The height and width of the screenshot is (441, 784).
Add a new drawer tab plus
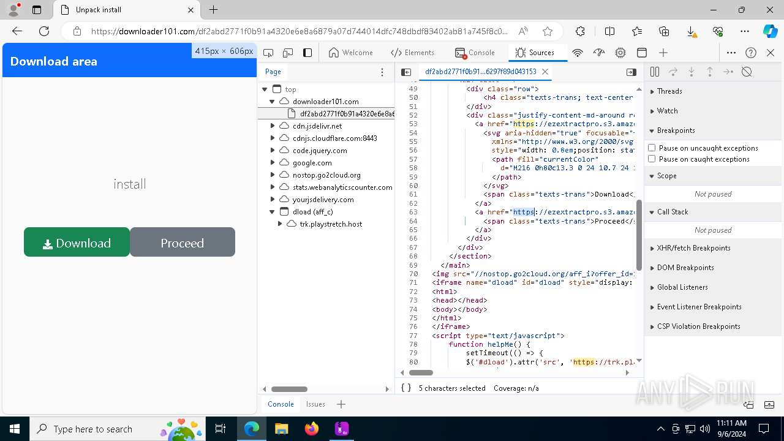[341, 404]
